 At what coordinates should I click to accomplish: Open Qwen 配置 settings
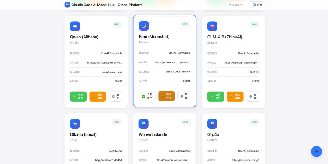pos(115,96)
